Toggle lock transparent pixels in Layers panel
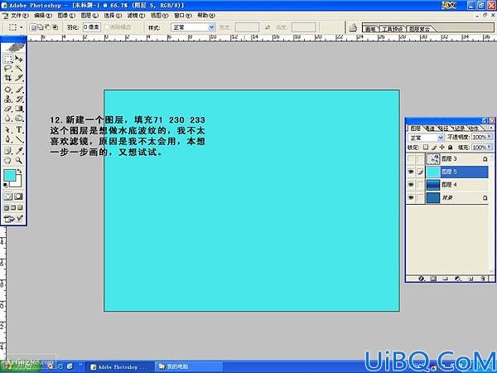This screenshot has height=373, width=497. pyautogui.click(x=426, y=148)
